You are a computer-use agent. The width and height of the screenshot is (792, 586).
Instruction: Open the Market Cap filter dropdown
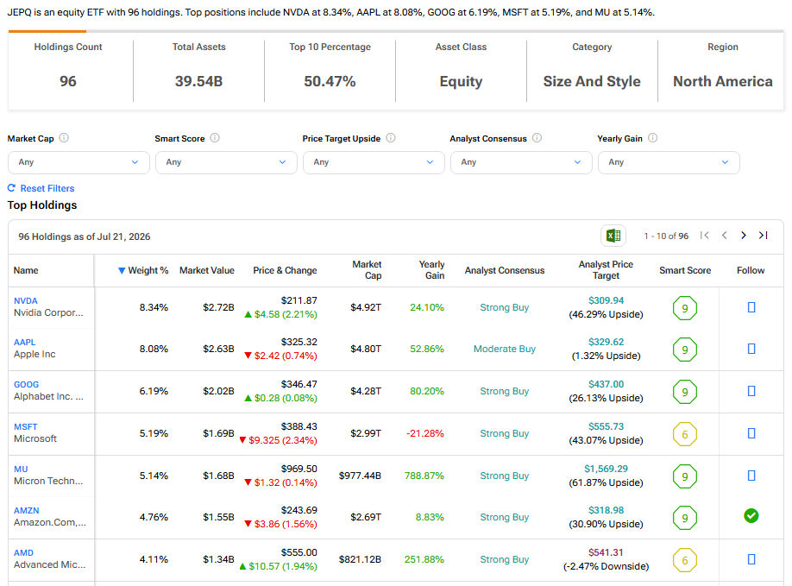tap(79, 162)
